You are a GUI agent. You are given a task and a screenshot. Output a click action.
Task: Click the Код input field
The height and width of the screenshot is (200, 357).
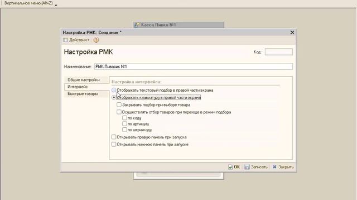(279, 52)
